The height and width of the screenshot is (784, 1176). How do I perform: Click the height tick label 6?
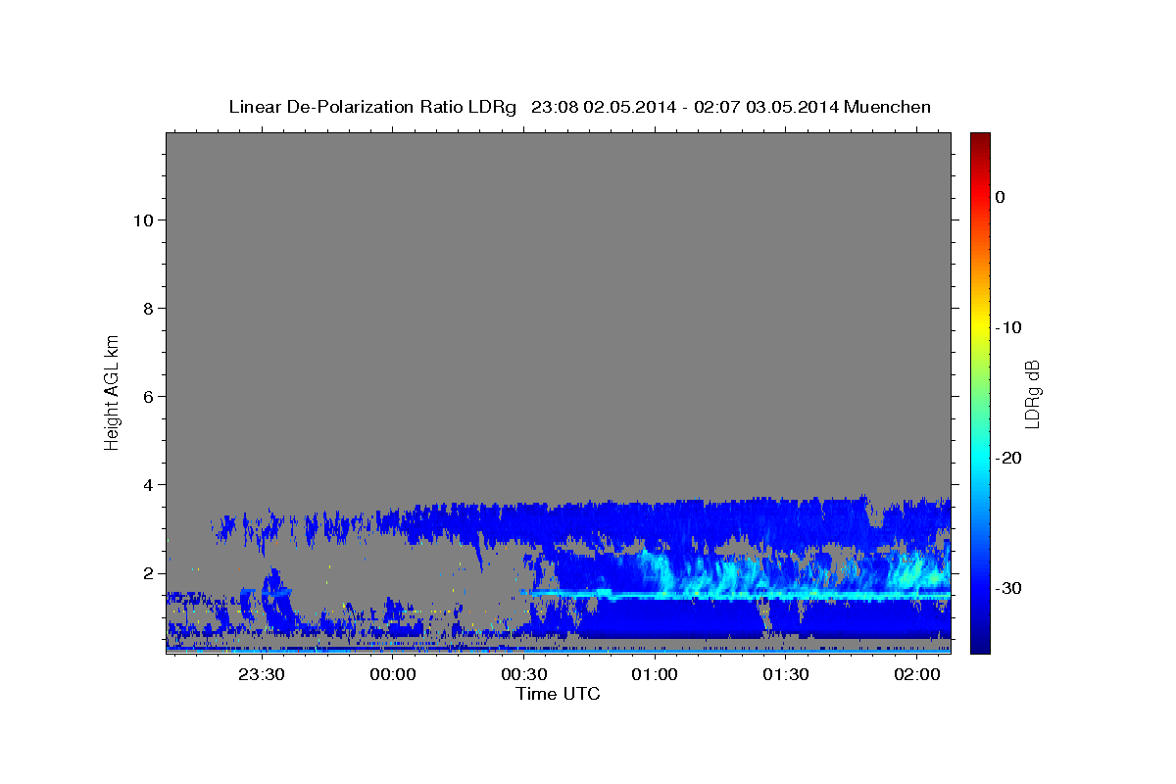click(x=147, y=397)
